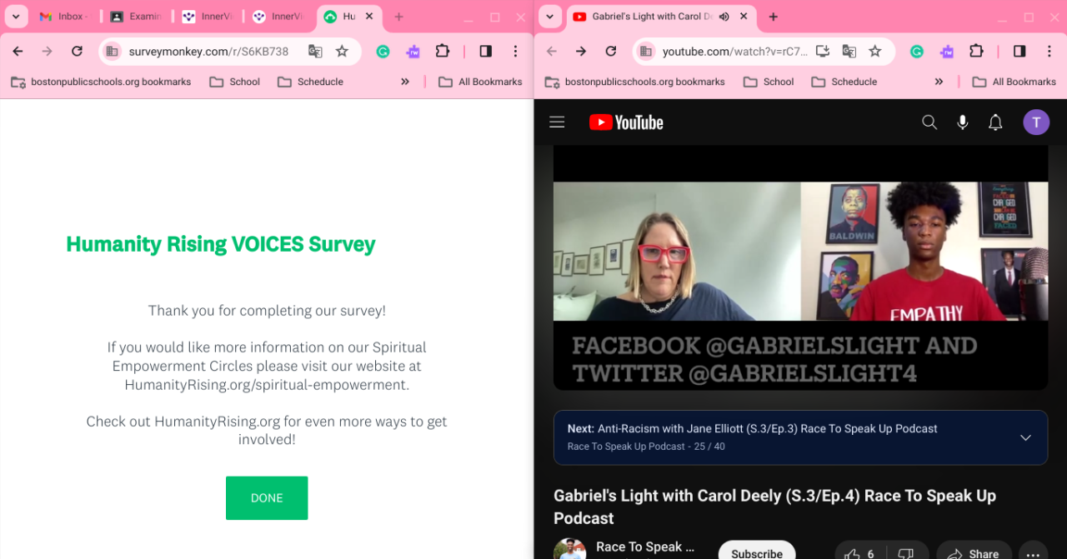Image resolution: width=1067 pixels, height=559 pixels.
Task: Click YouTube voice search microphone
Action: tap(963, 122)
